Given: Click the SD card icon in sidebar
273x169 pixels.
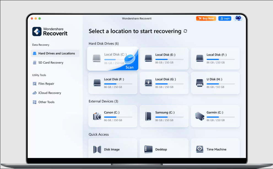Looking at the screenshot, I should point(35,62).
